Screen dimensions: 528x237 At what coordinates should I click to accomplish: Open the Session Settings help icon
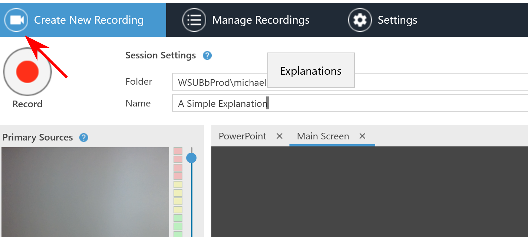[207, 56]
